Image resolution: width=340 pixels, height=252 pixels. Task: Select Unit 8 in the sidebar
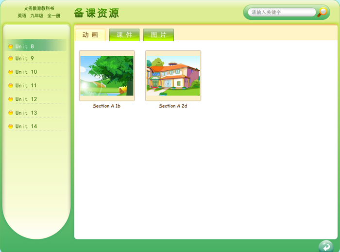click(x=36, y=46)
